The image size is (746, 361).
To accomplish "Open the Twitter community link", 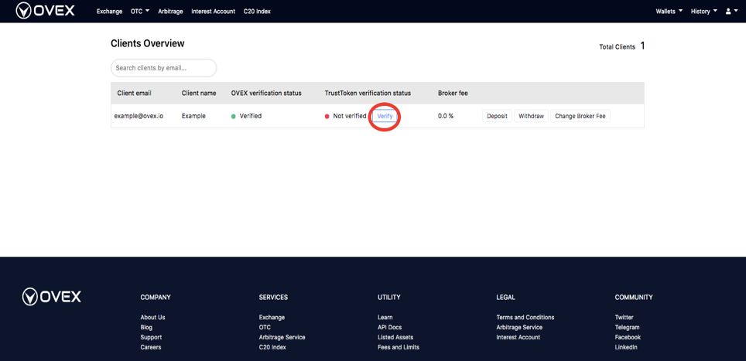I will coord(625,317).
